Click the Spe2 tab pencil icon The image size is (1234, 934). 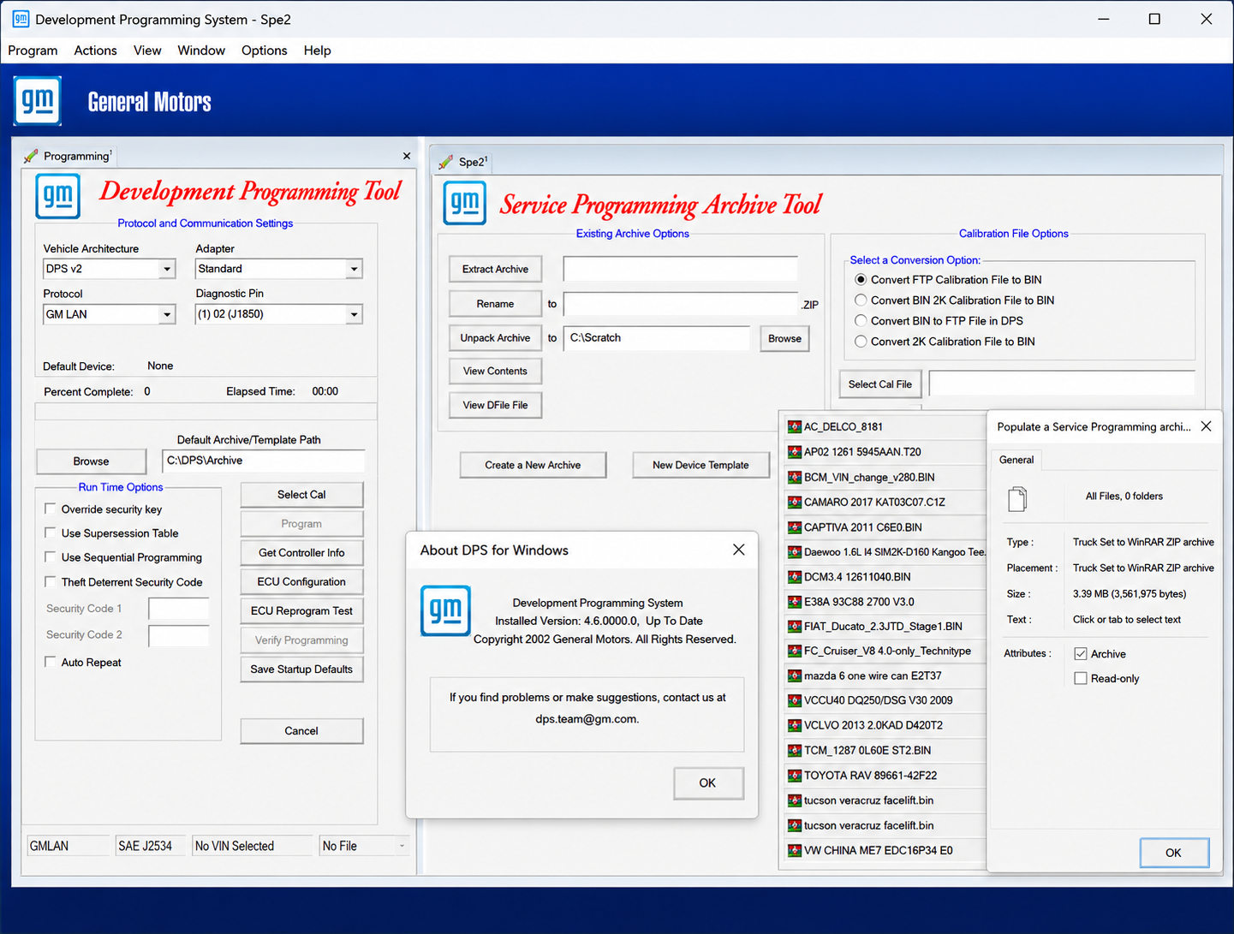[446, 162]
